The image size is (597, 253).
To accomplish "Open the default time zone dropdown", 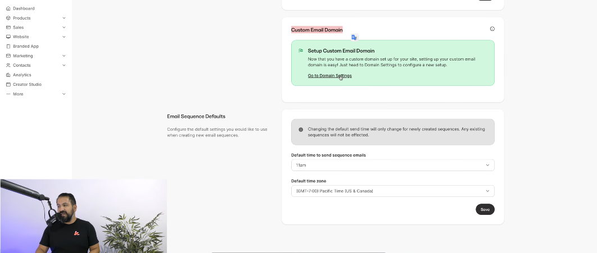I will [x=392, y=191].
